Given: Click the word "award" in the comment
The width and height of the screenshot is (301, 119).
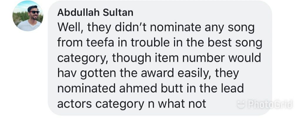Looking at the screenshot, I should pos(158,73).
